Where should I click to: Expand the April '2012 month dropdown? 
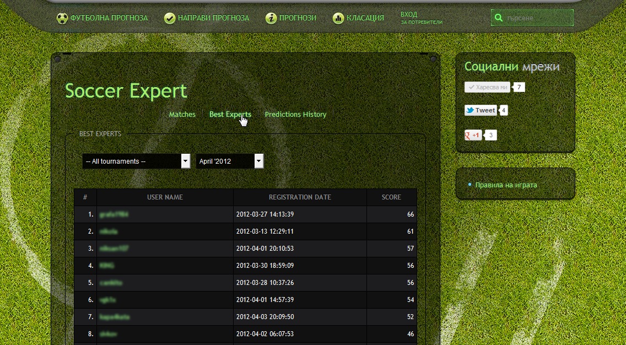[x=230, y=161]
